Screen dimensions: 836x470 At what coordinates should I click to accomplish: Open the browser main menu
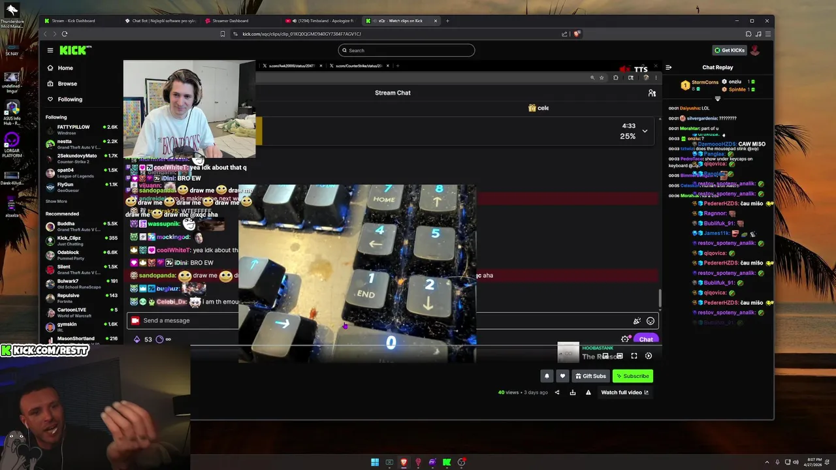[768, 34]
